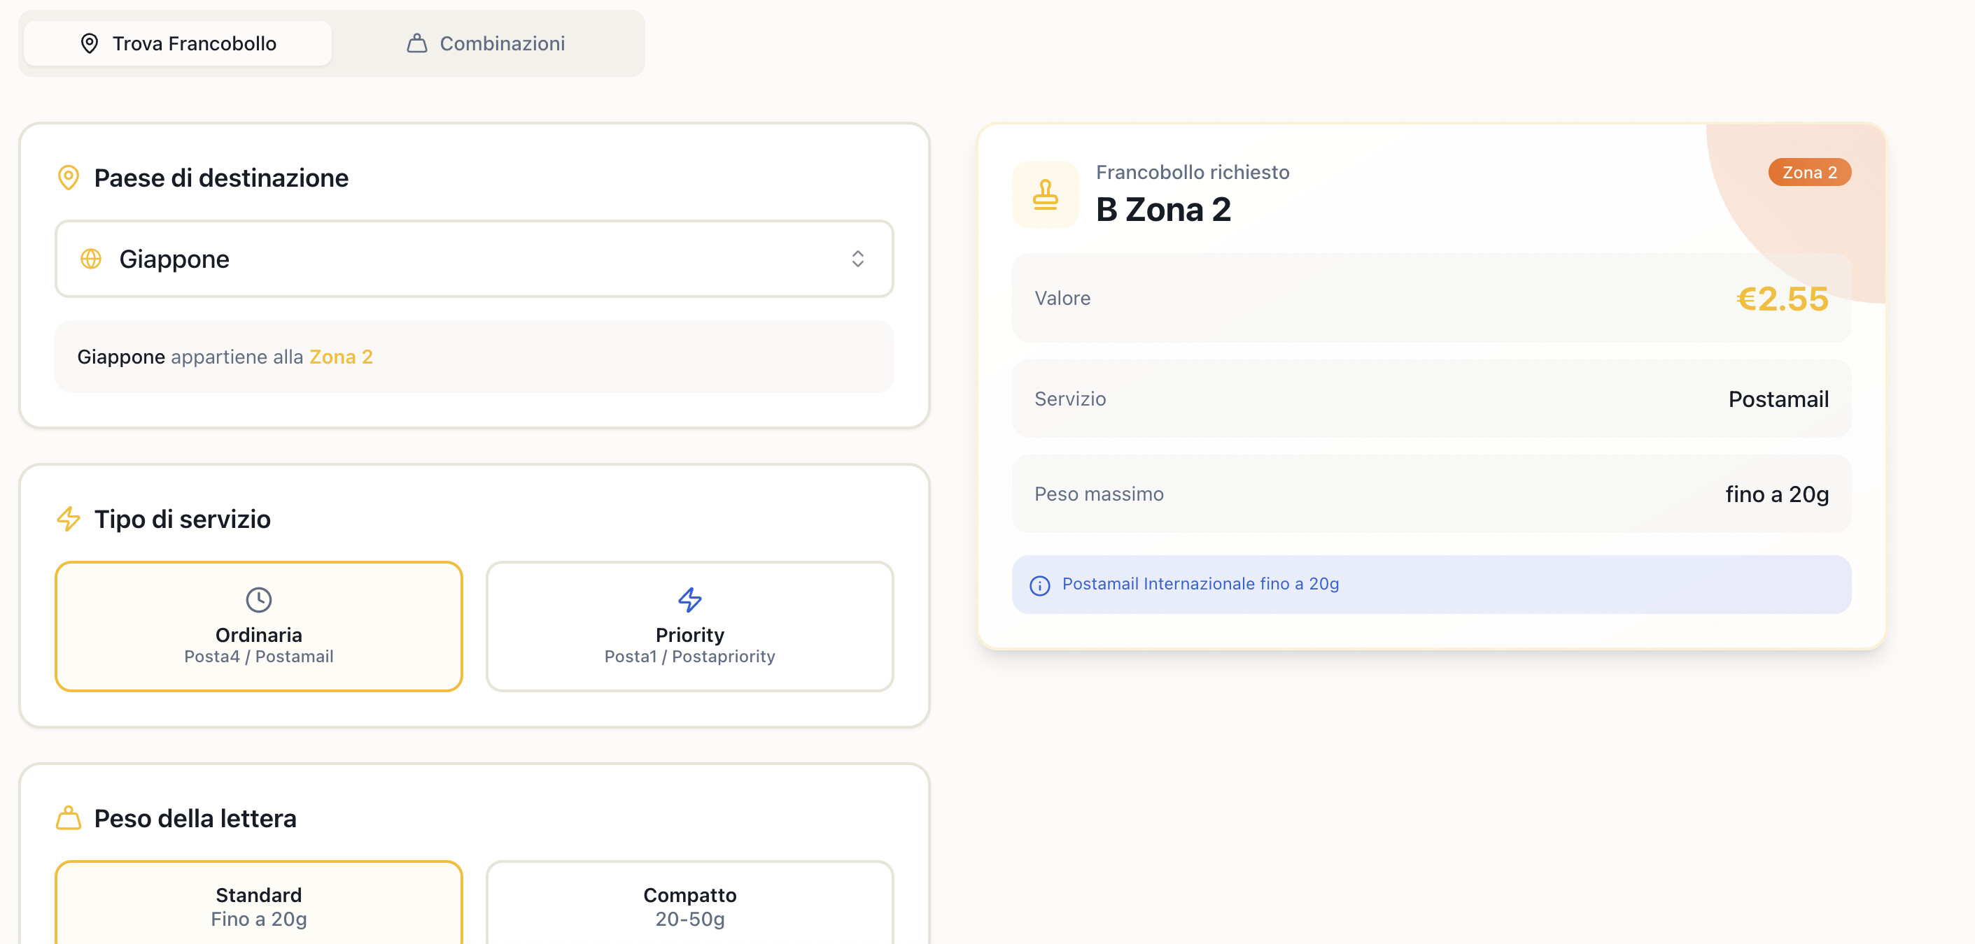Click the weight bag icon beside Peso della lettera

pos(68,817)
